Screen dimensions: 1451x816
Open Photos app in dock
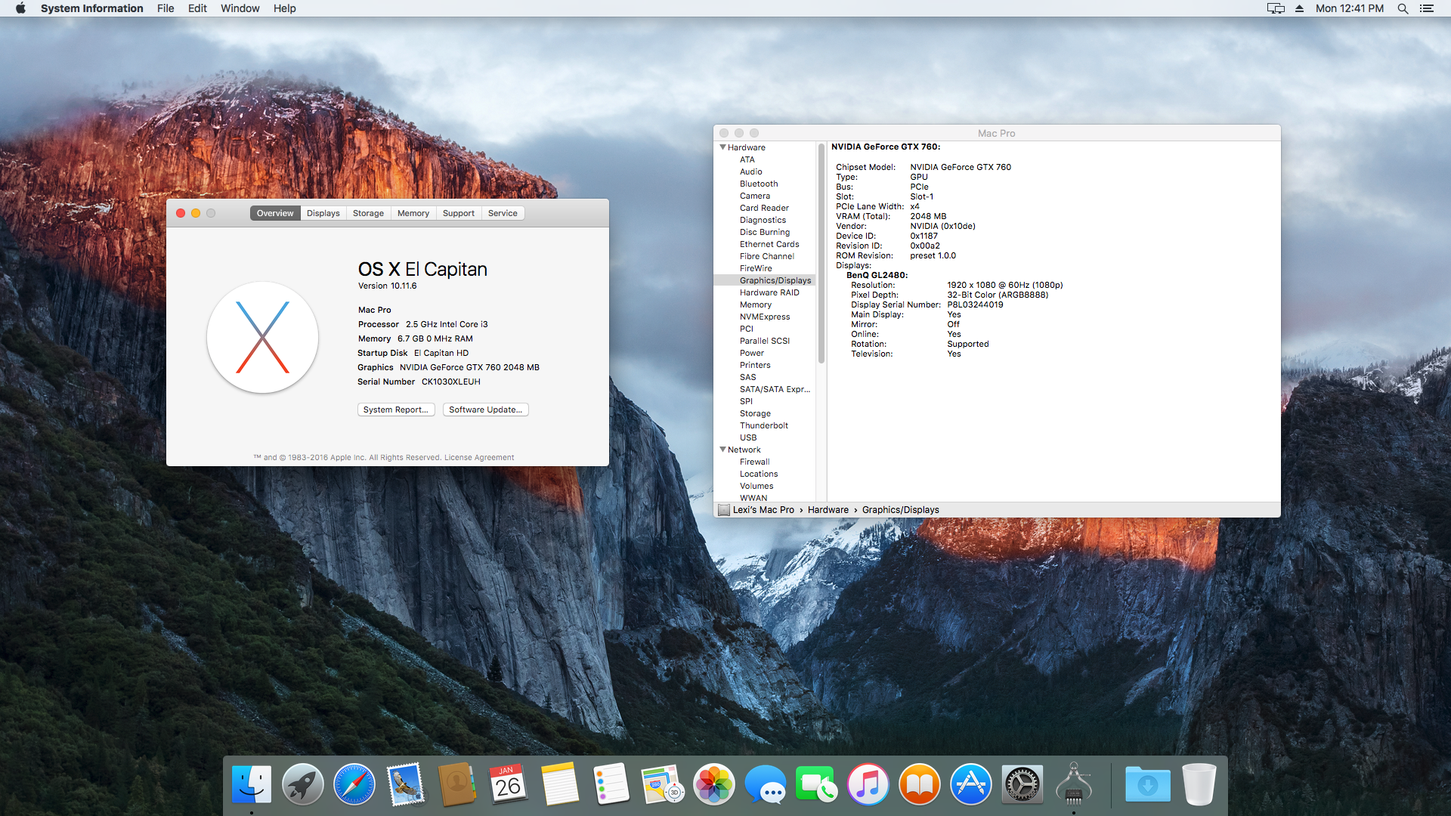[x=713, y=784]
